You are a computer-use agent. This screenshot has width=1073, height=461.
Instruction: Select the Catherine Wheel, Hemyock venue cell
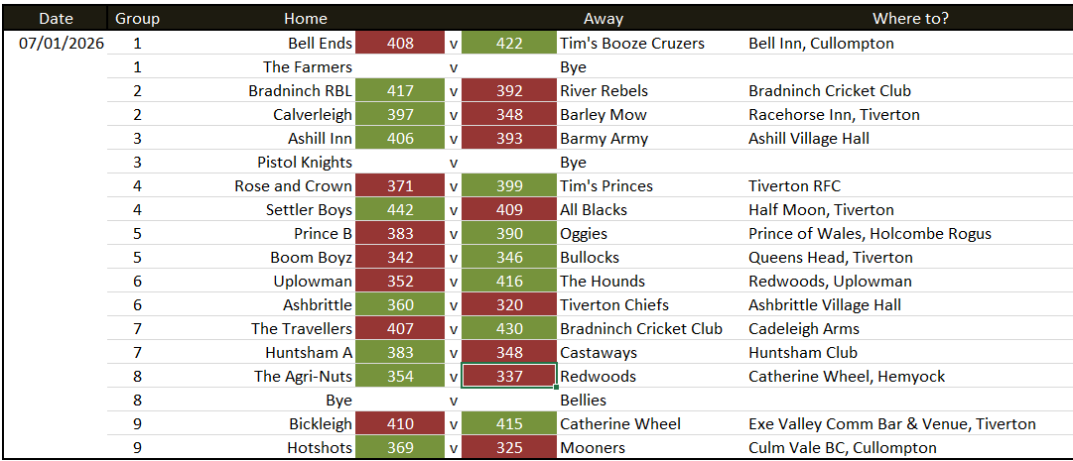[x=847, y=377]
